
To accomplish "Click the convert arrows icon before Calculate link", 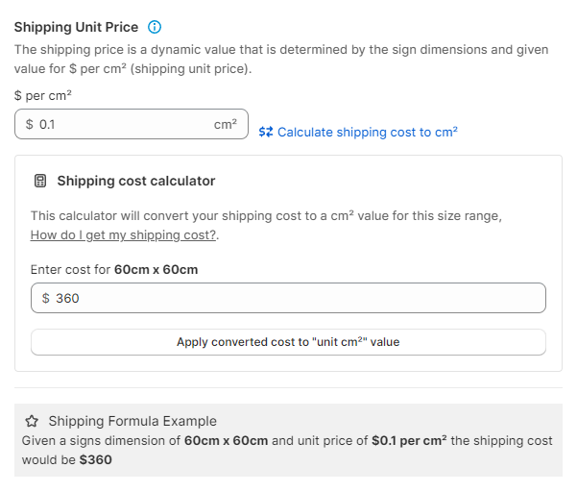I will (266, 132).
